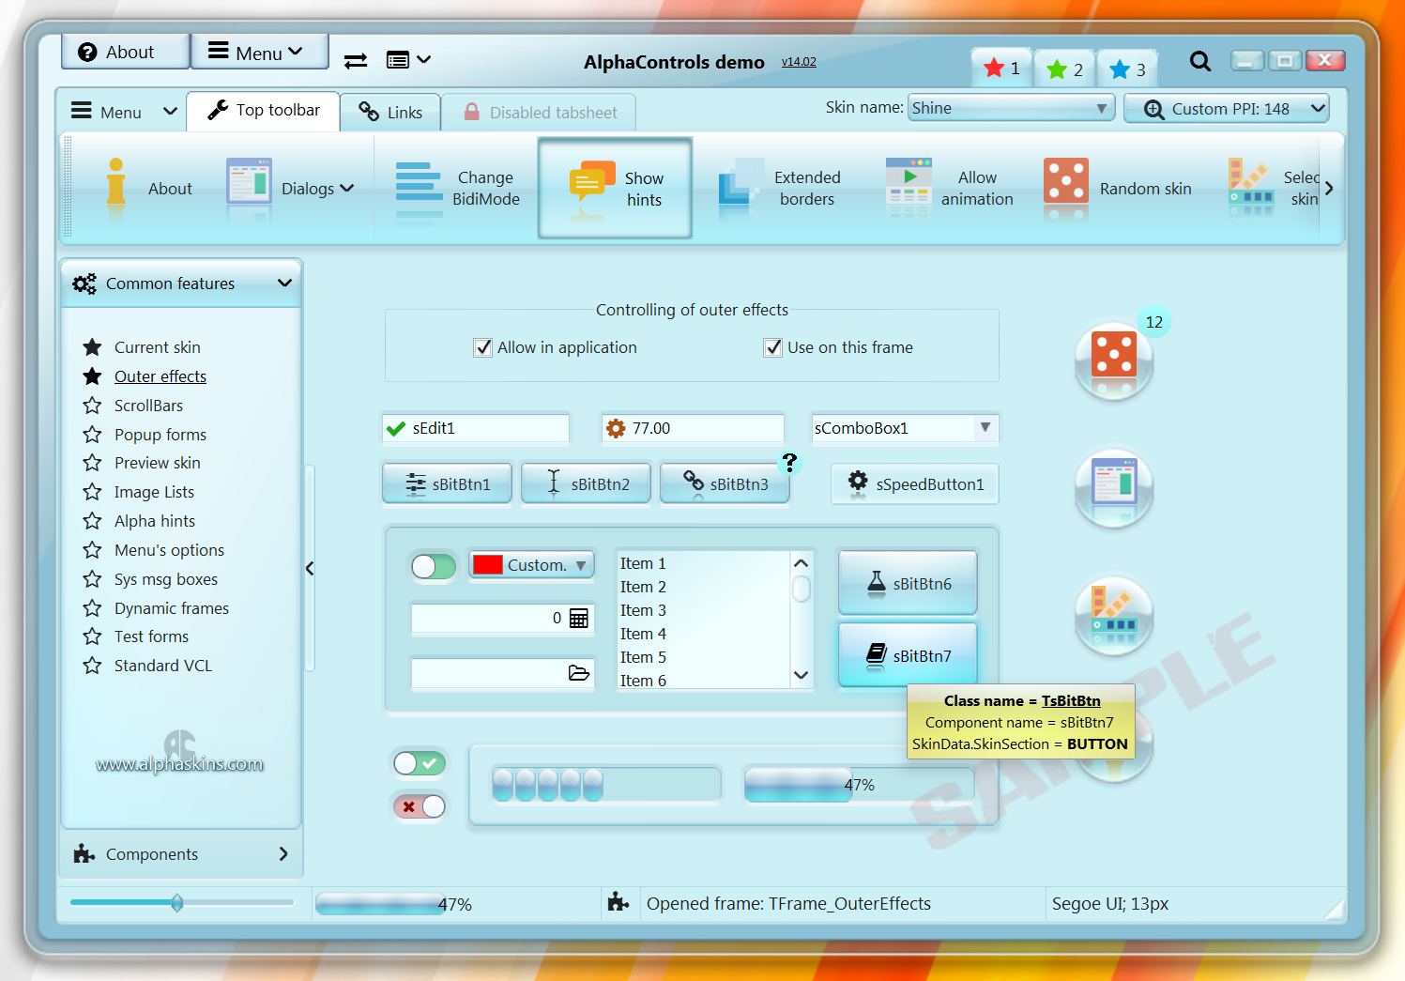This screenshot has height=981, width=1405.
Task: Click the Extended borders toolbar button
Action: (x=780, y=188)
